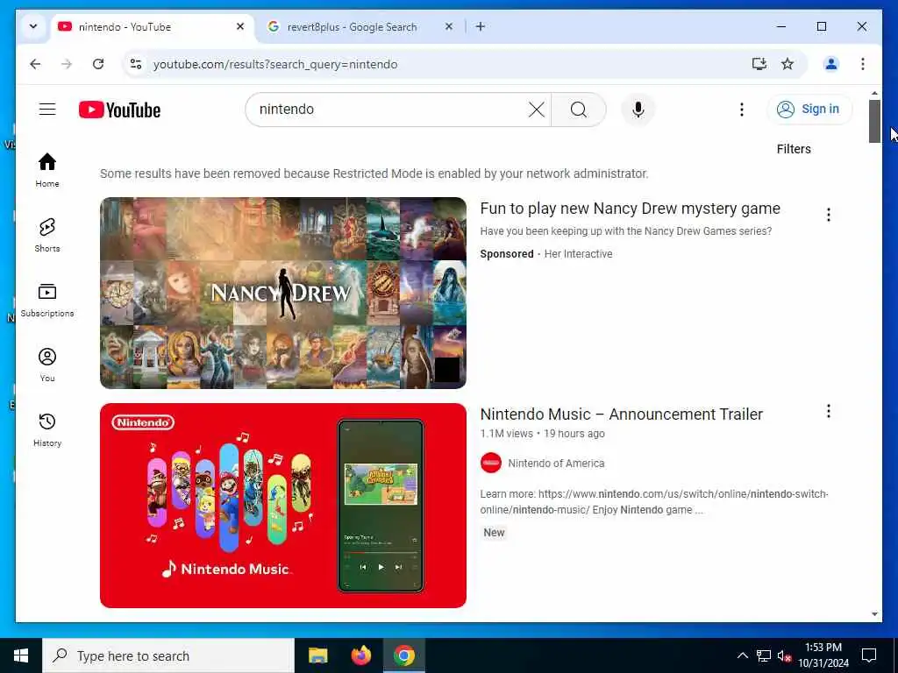Close the nintendo - YouTube tab

point(240,26)
